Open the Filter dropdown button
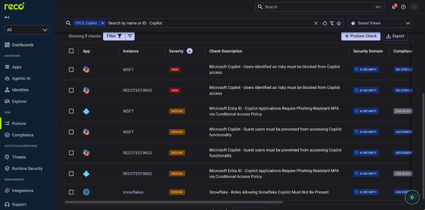The height and width of the screenshot is (210, 425). 114,36
